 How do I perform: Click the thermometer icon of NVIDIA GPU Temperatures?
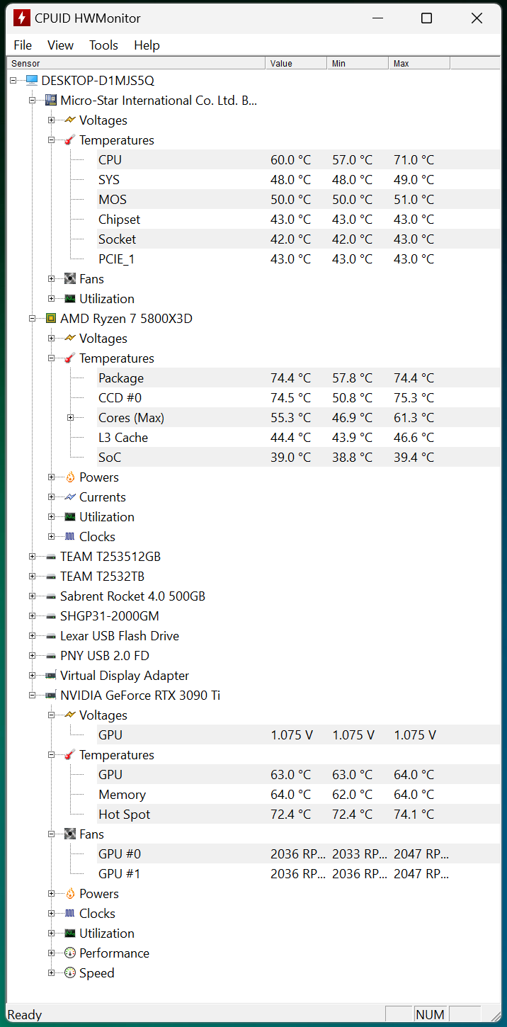click(x=69, y=755)
